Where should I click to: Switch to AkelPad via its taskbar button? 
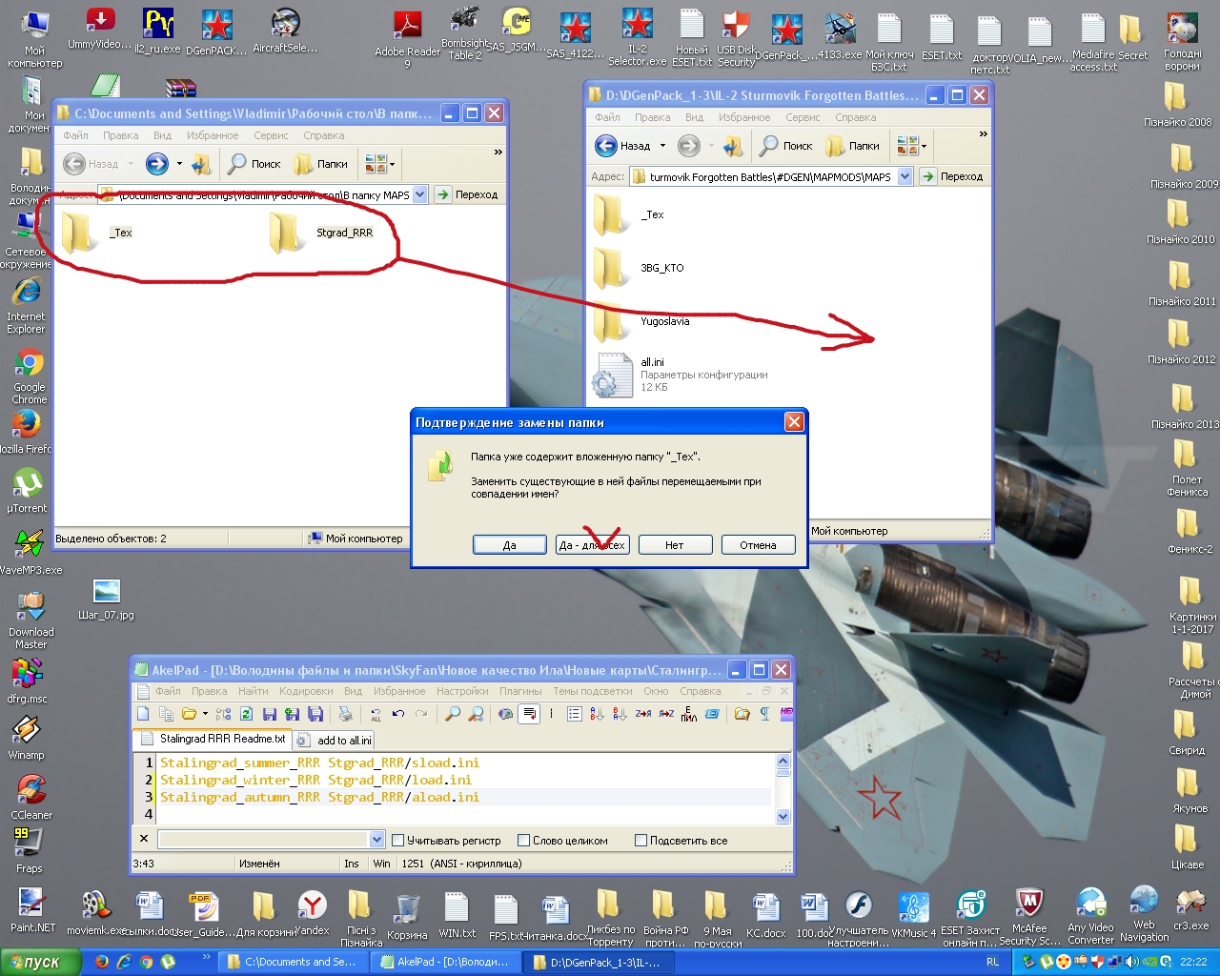446,962
